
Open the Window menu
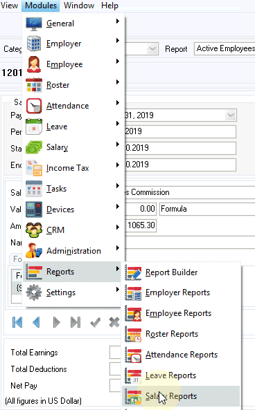coord(79,6)
